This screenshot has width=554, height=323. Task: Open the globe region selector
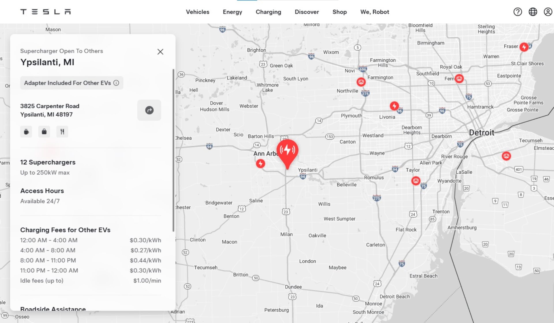click(x=533, y=12)
